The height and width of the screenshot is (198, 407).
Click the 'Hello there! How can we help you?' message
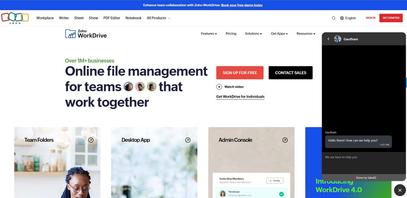tap(358, 142)
